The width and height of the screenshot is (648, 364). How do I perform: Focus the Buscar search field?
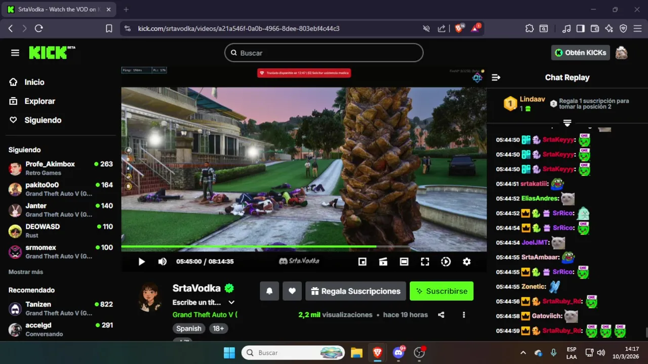coord(324,53)
